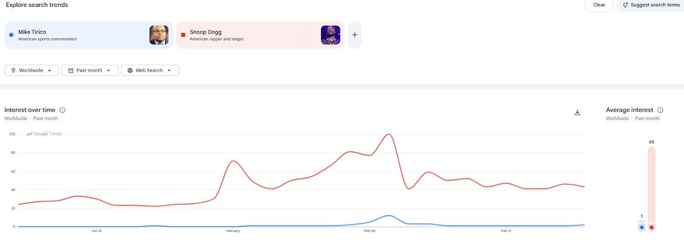684x240 pixels.
Task: Click the Snoop Dogg thumbnail photo
Action: 330,35
